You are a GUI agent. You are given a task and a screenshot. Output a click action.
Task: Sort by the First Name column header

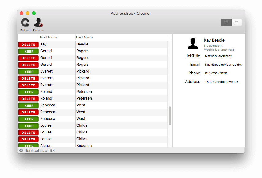pos(57,37)
